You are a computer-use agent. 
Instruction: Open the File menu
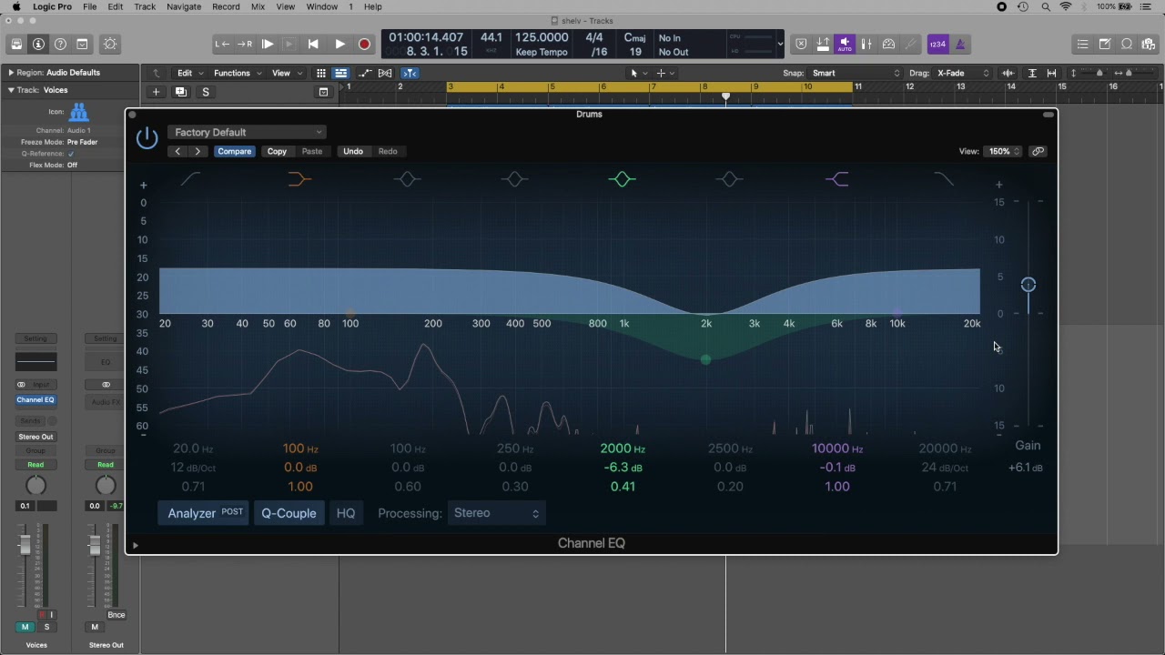(90, 6)
